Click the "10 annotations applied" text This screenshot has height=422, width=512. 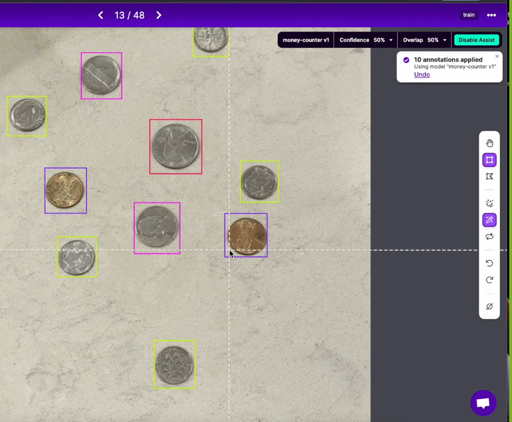[x=448, y=59]
